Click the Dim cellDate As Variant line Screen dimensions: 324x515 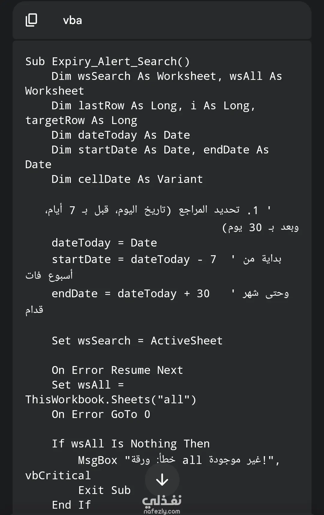127,179
